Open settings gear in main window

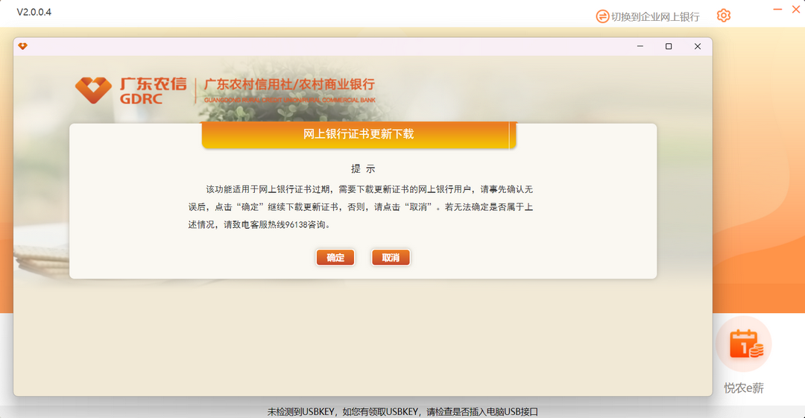click(x=723, y=16)
